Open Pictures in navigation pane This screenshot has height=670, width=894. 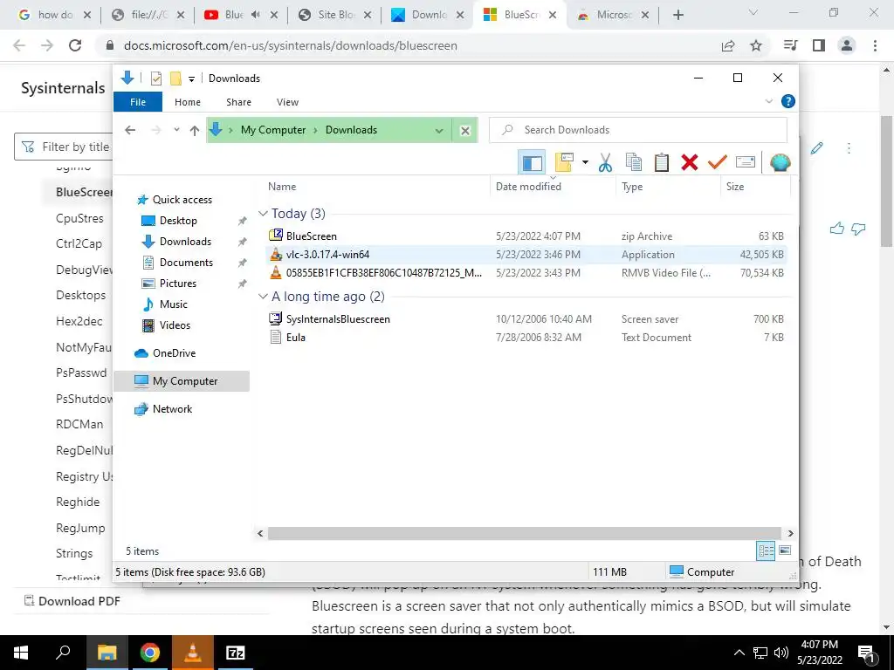[168, 284]
